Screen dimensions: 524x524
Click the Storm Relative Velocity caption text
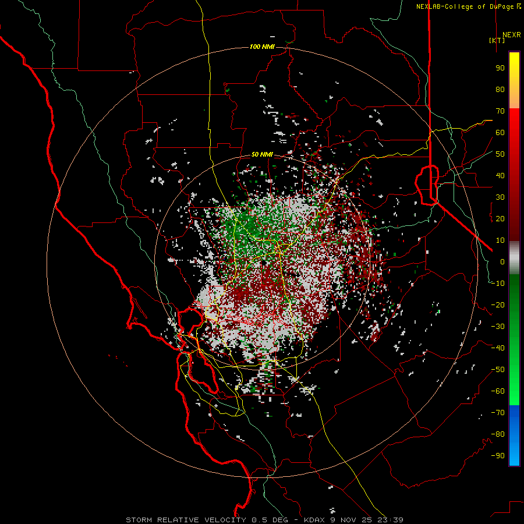pyautogui.click(x=264, y=520)
